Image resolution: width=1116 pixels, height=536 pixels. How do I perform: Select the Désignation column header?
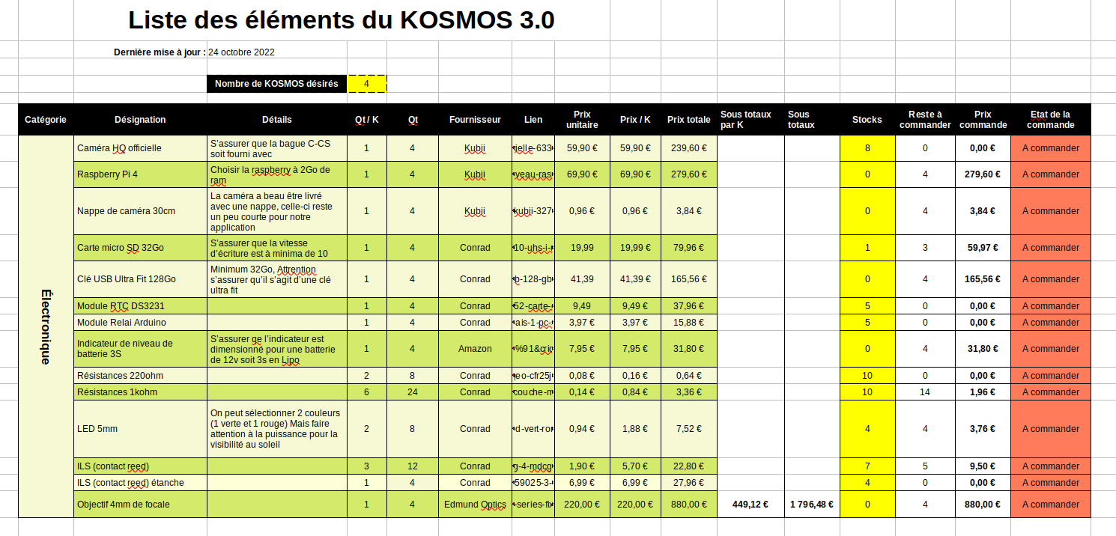coord(140,120)
